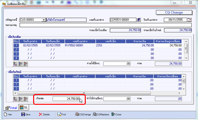Click up arrow of new cheque grid scrollbar
Image resolution: width=198 pixels, height=120 pixels.
click(x=184, y=77)
